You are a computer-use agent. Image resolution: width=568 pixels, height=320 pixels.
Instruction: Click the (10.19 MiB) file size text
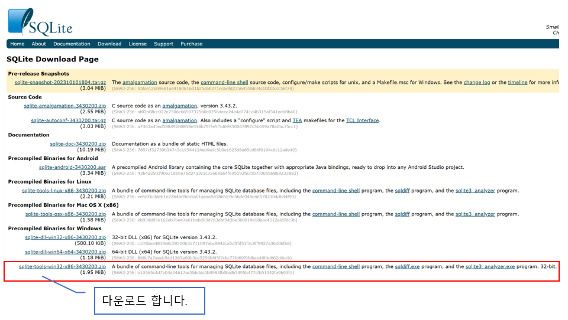(x=92, y=150)
